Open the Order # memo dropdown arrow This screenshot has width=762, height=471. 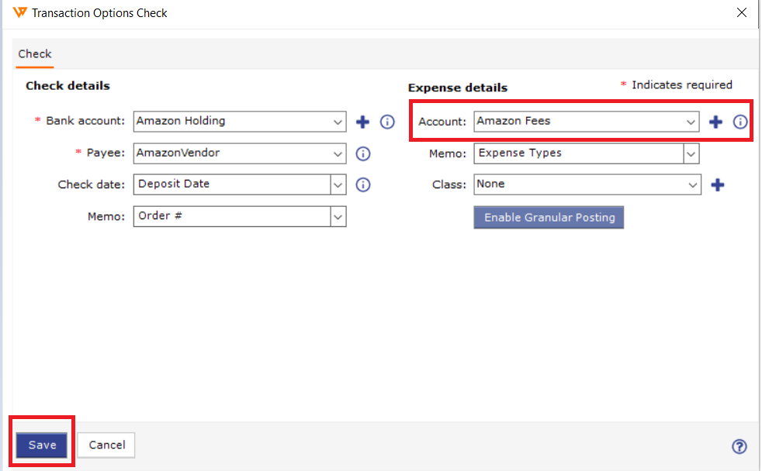(338, 217)
